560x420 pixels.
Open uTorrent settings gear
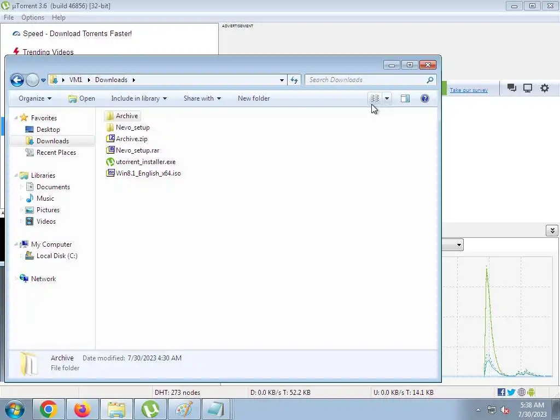(x=544, y=88)
